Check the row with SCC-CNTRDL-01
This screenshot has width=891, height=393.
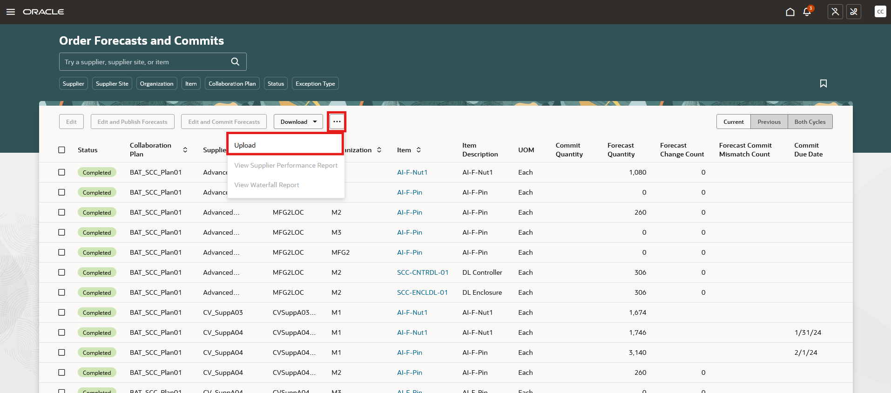point(61,272)
